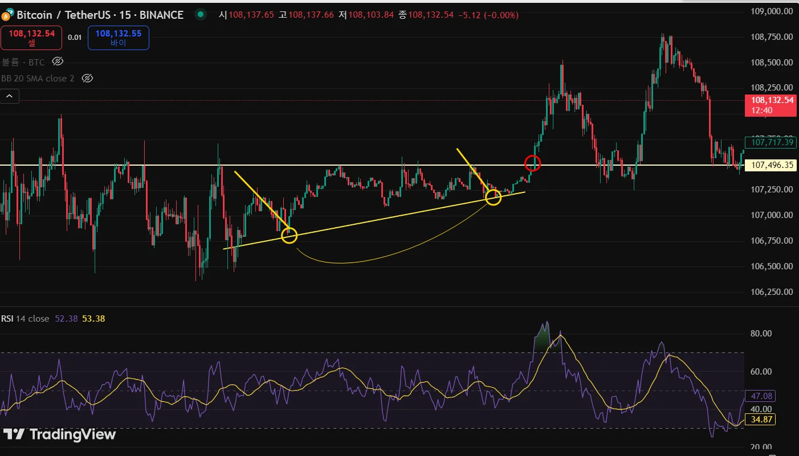Screen dimensions: 799x456
Task: Select the RSI 14 close legend label
Action: [x=25, y=319]
